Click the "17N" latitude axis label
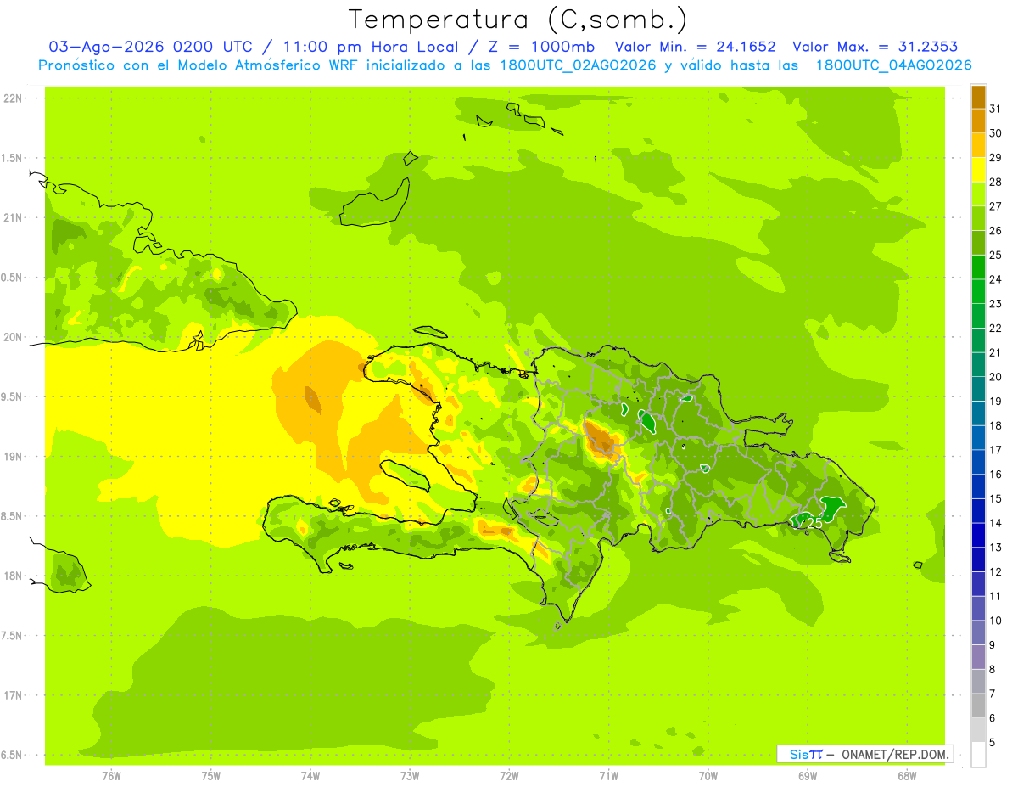This screenshot has width=1018, height=787. [14, 695]
